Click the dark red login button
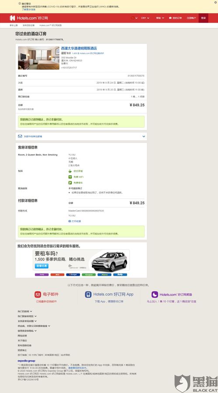This screenshot has height=393, width=218. coord(203,18)
